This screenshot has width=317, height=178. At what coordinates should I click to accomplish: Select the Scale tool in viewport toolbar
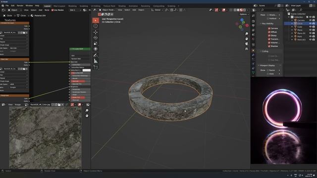click(x=96, y=44)
